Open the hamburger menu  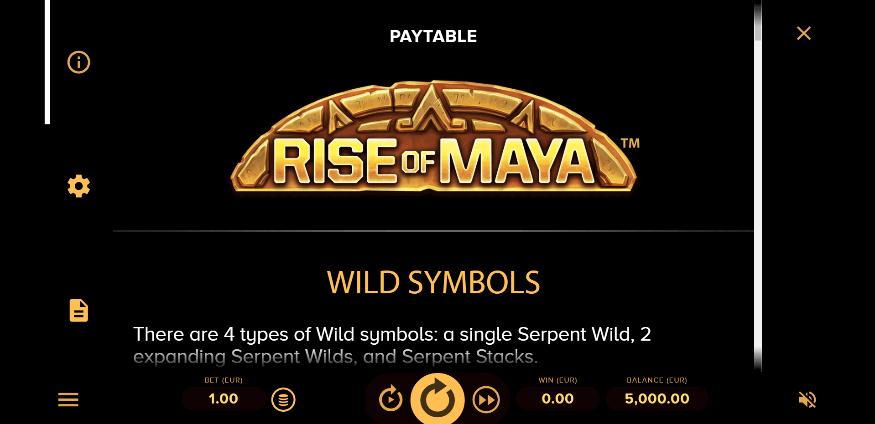tap(68, 399)
